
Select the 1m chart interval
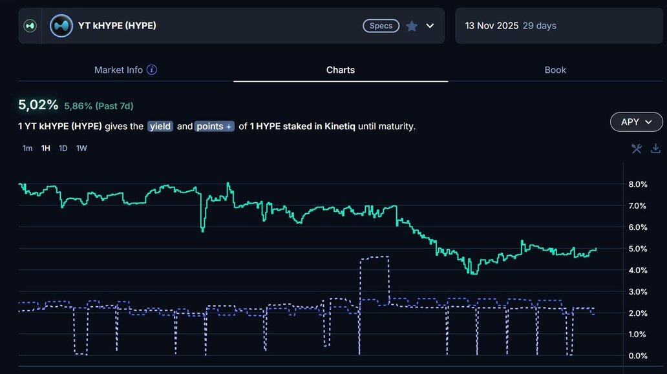(27, 148)
